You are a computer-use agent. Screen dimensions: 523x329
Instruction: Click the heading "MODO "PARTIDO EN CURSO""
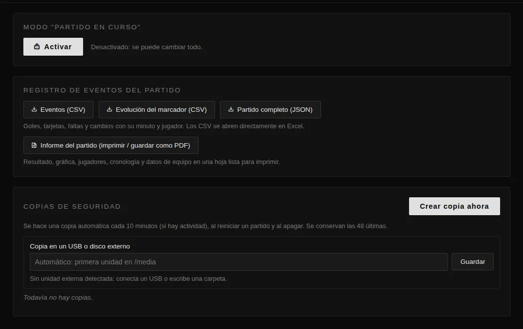click(82, 27)
